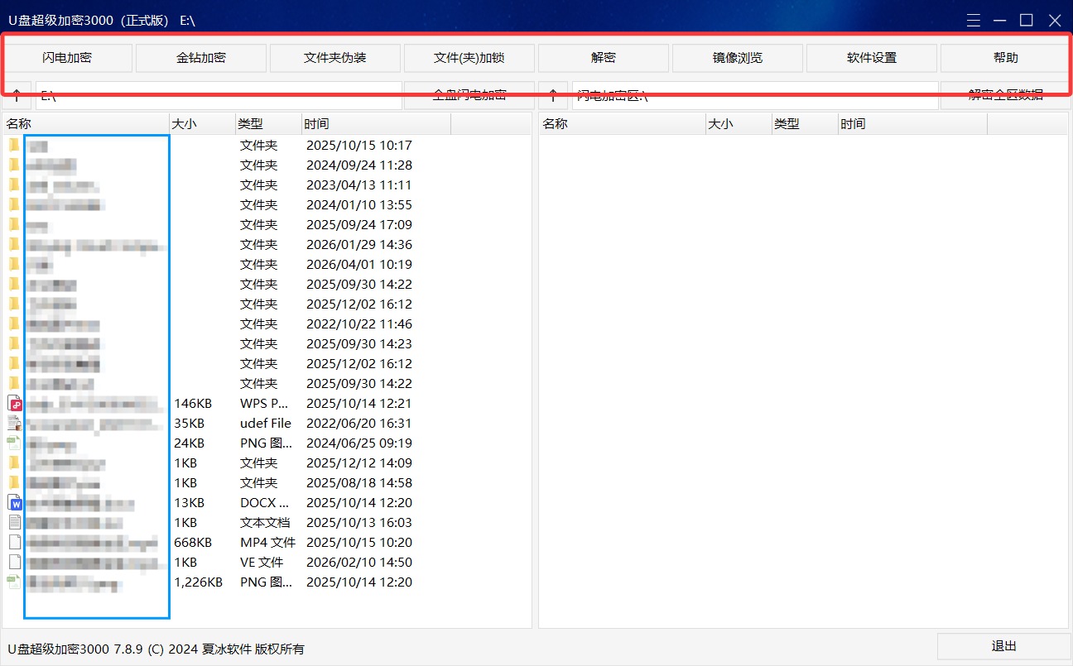The image size is (1073, 666).
Task: Click the udef File type cell
Action: pyautogui.click(x=266, y=424)
